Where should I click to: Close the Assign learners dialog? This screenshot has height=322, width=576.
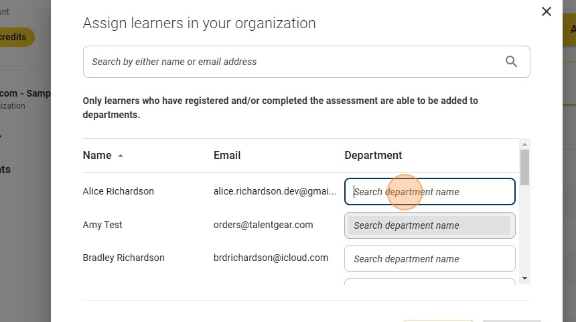point(547,12)
